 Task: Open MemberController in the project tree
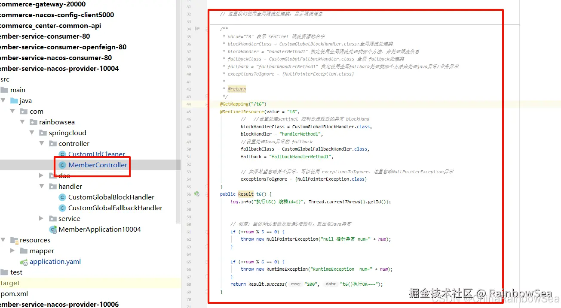coord(98,165)
